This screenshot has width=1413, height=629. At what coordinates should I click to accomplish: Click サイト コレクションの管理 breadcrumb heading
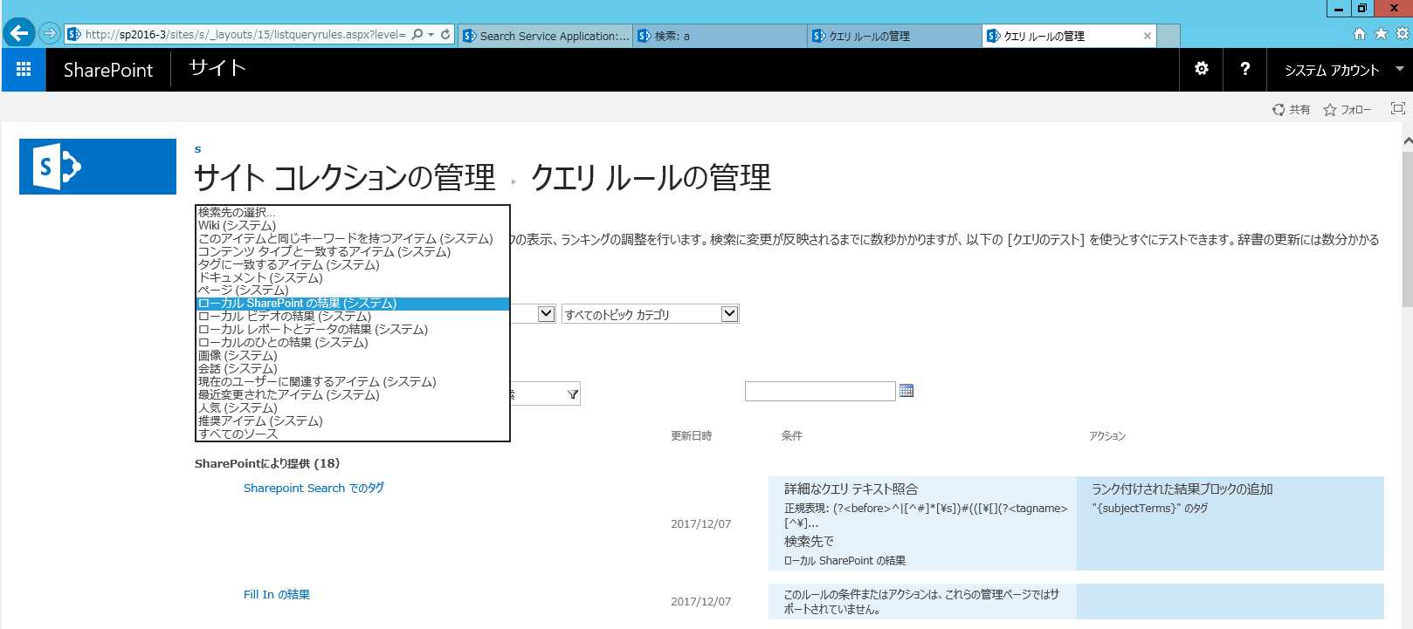(x=344, y=178)
